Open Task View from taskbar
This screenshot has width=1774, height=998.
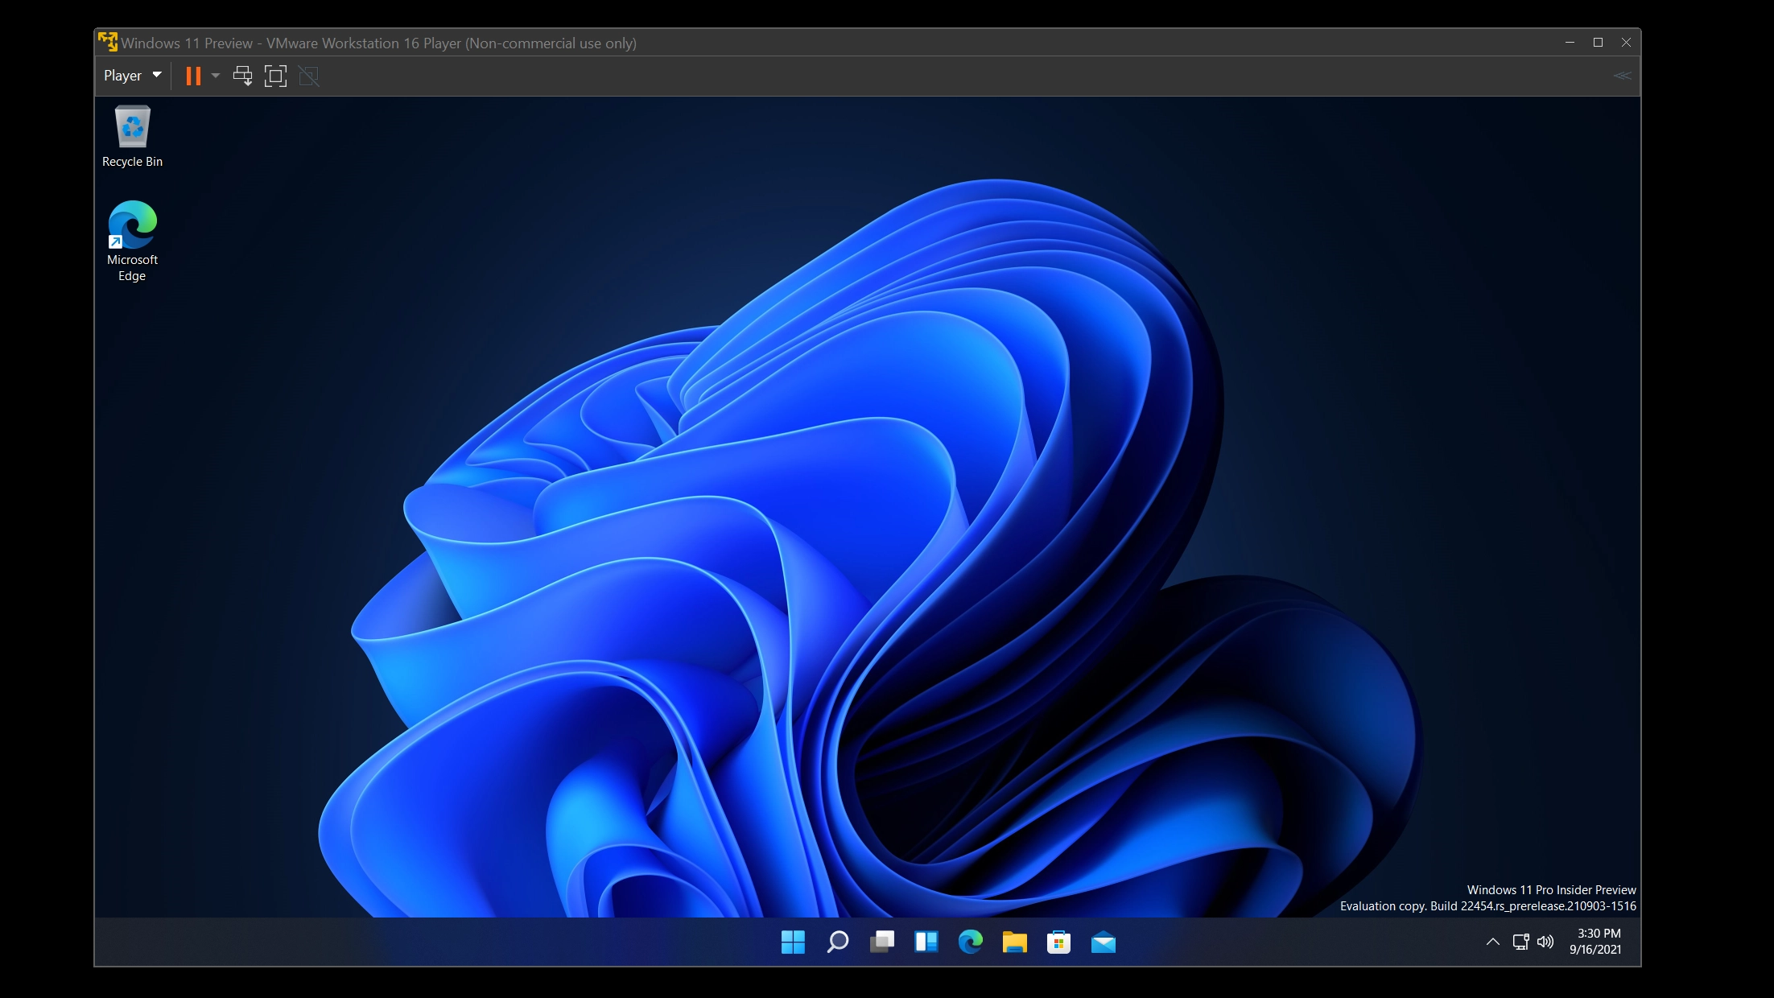point(881,942)
